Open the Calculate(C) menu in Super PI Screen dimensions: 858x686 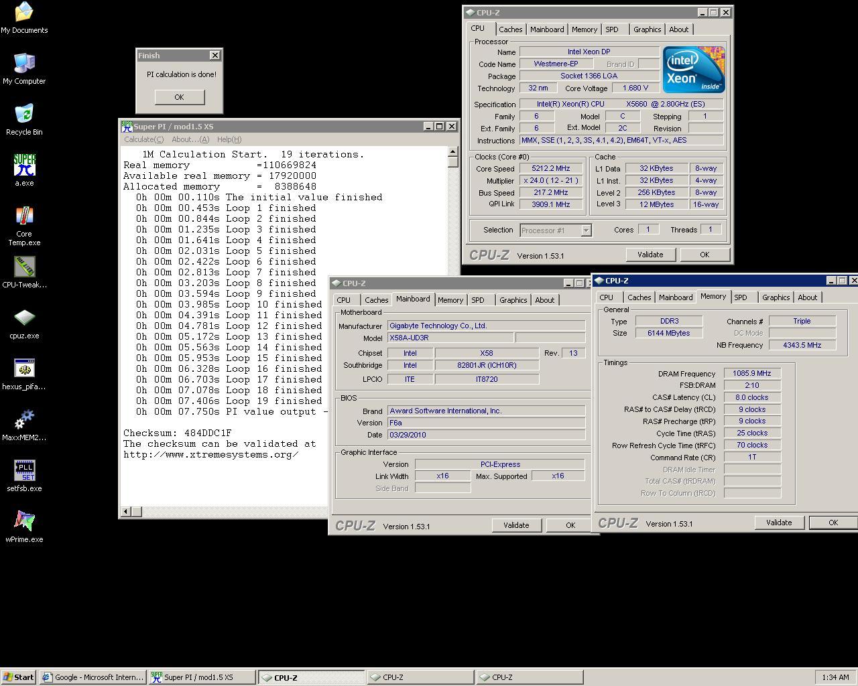pyautogui.click(x=143, y=139)
